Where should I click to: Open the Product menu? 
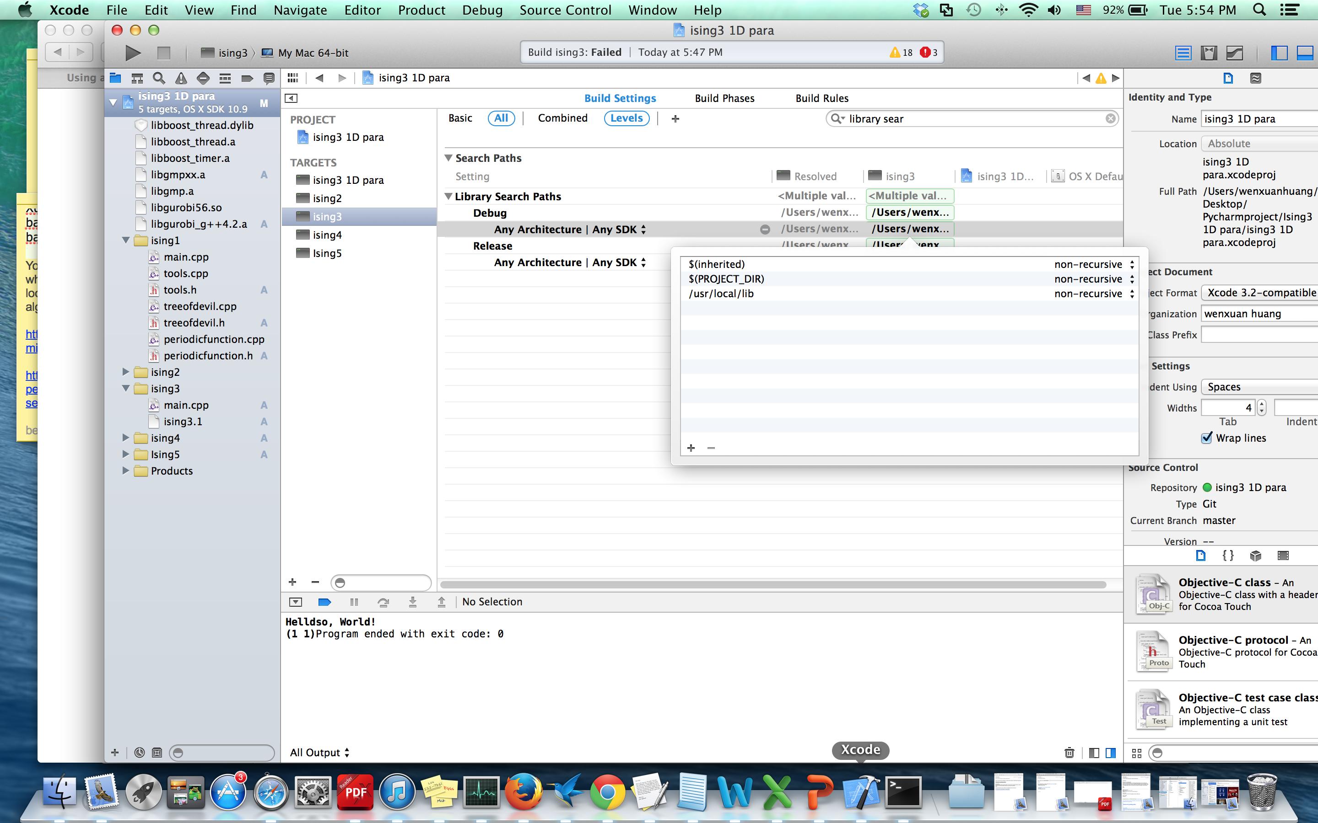421,10
